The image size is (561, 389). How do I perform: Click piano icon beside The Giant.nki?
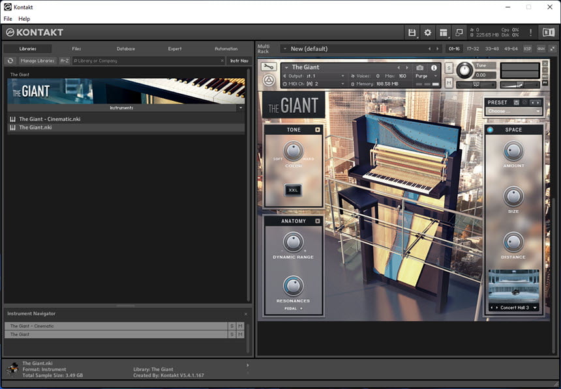[x=12, y=127]
